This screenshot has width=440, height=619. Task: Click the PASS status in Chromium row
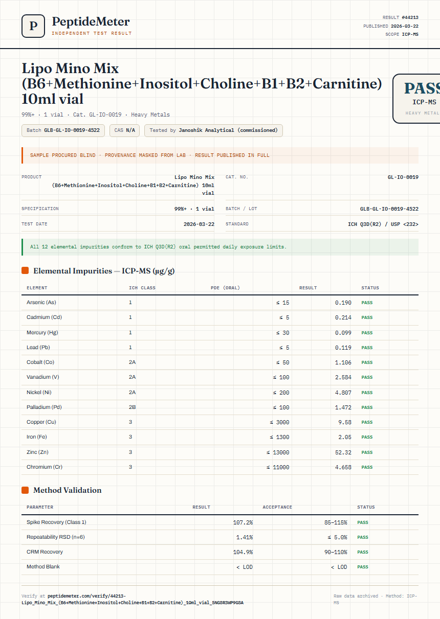coord(367,467)
